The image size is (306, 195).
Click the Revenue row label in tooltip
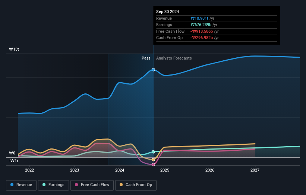tap(164, 18)
